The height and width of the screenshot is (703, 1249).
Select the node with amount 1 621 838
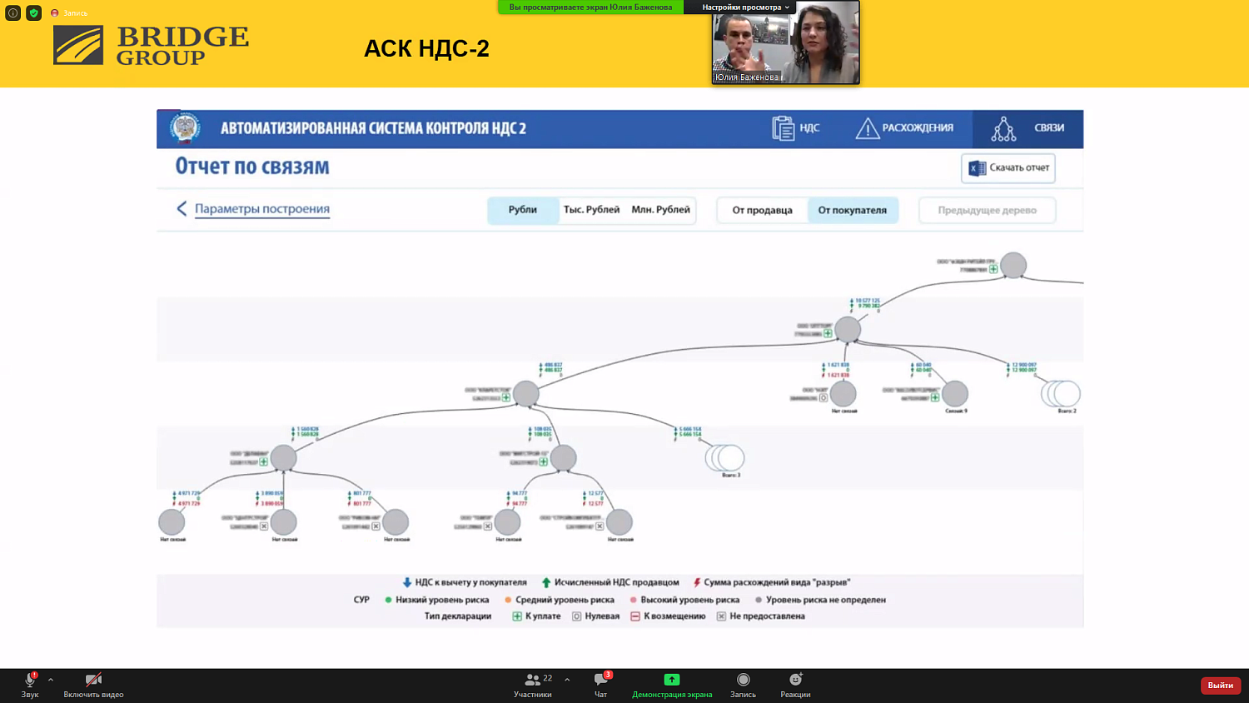point(843,394)
